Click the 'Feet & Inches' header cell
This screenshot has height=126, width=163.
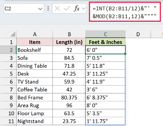click(105, 42)
